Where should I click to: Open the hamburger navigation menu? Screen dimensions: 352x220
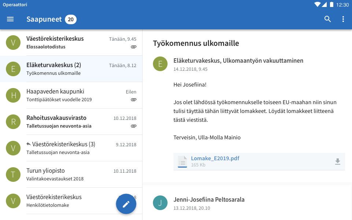coord(10,19)
